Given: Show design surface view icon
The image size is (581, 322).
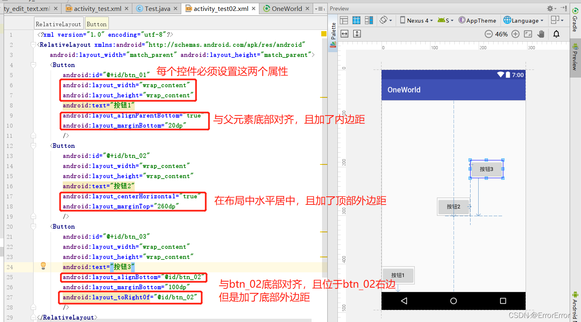Looking at the screenshot, I should pos(344,20).
